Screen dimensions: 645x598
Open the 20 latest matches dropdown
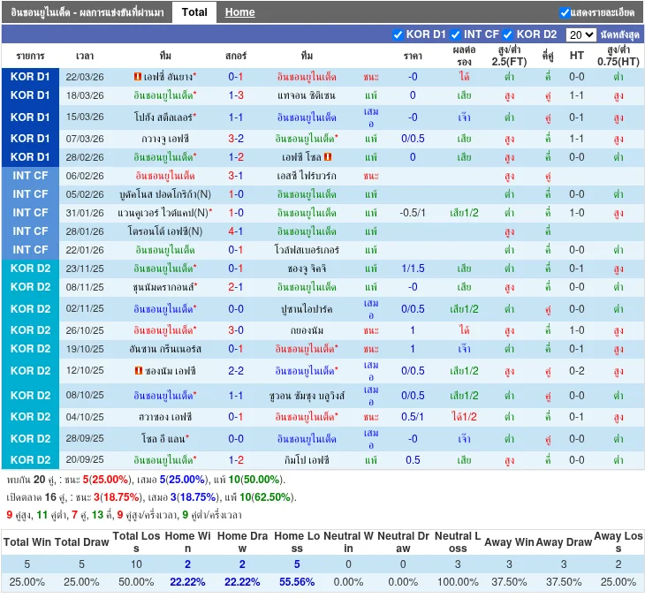(x=580, y=34)
